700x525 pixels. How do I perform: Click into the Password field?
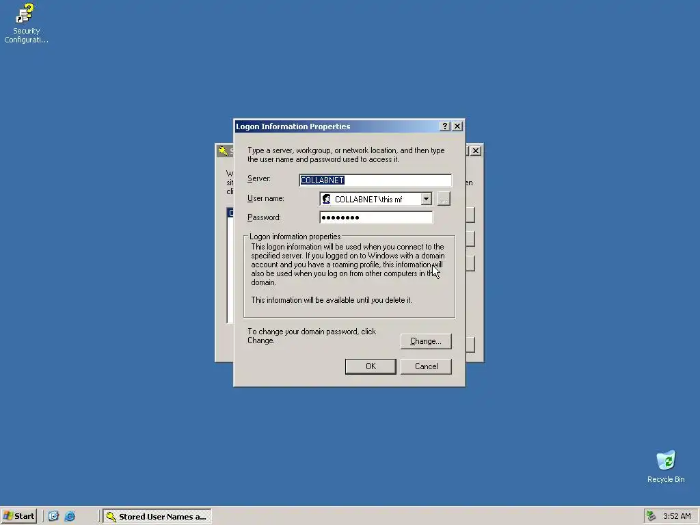click(x=376, y=217)
